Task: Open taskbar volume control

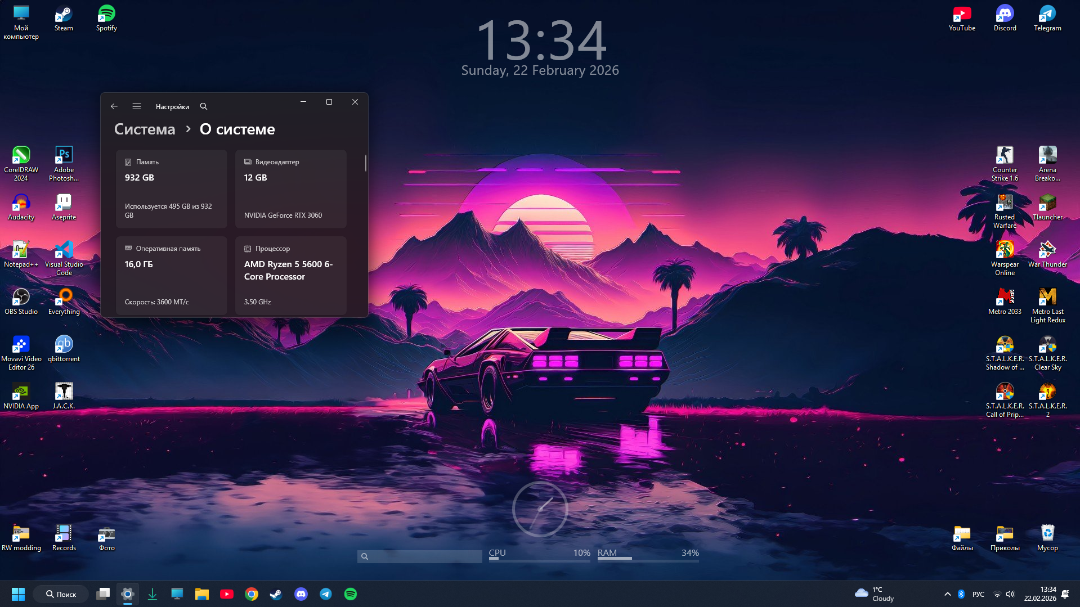Action: 1010,594
